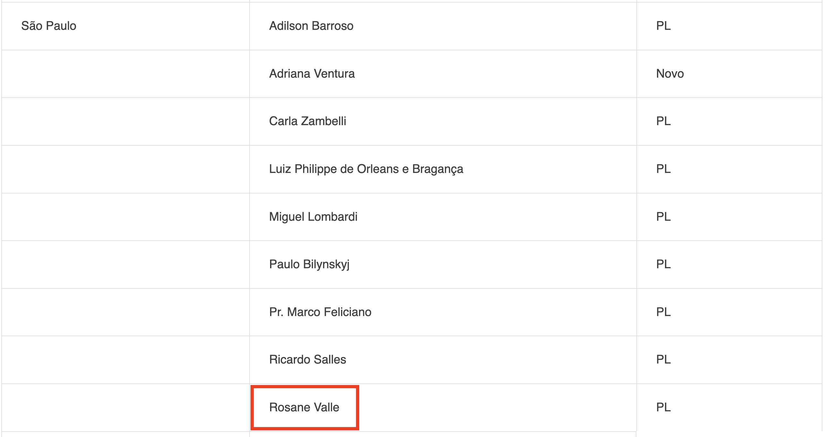Select PL beside Paulo Bilynskyj
Screen dimensions: 825x437
point(663,264)
